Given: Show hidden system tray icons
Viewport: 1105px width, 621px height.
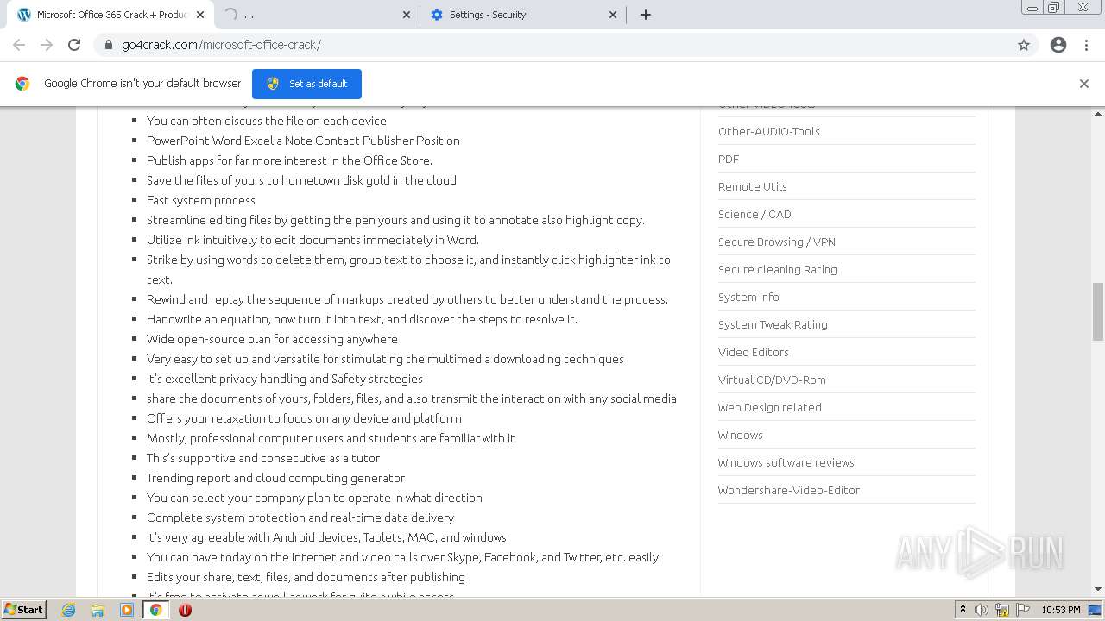Looking at the screenshot, I should 963,610.
